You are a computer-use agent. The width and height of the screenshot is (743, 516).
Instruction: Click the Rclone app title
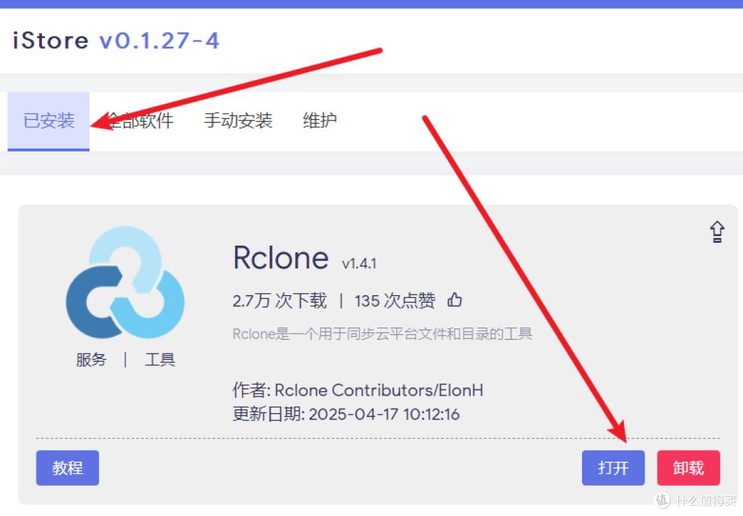click(x=281, y=258)
